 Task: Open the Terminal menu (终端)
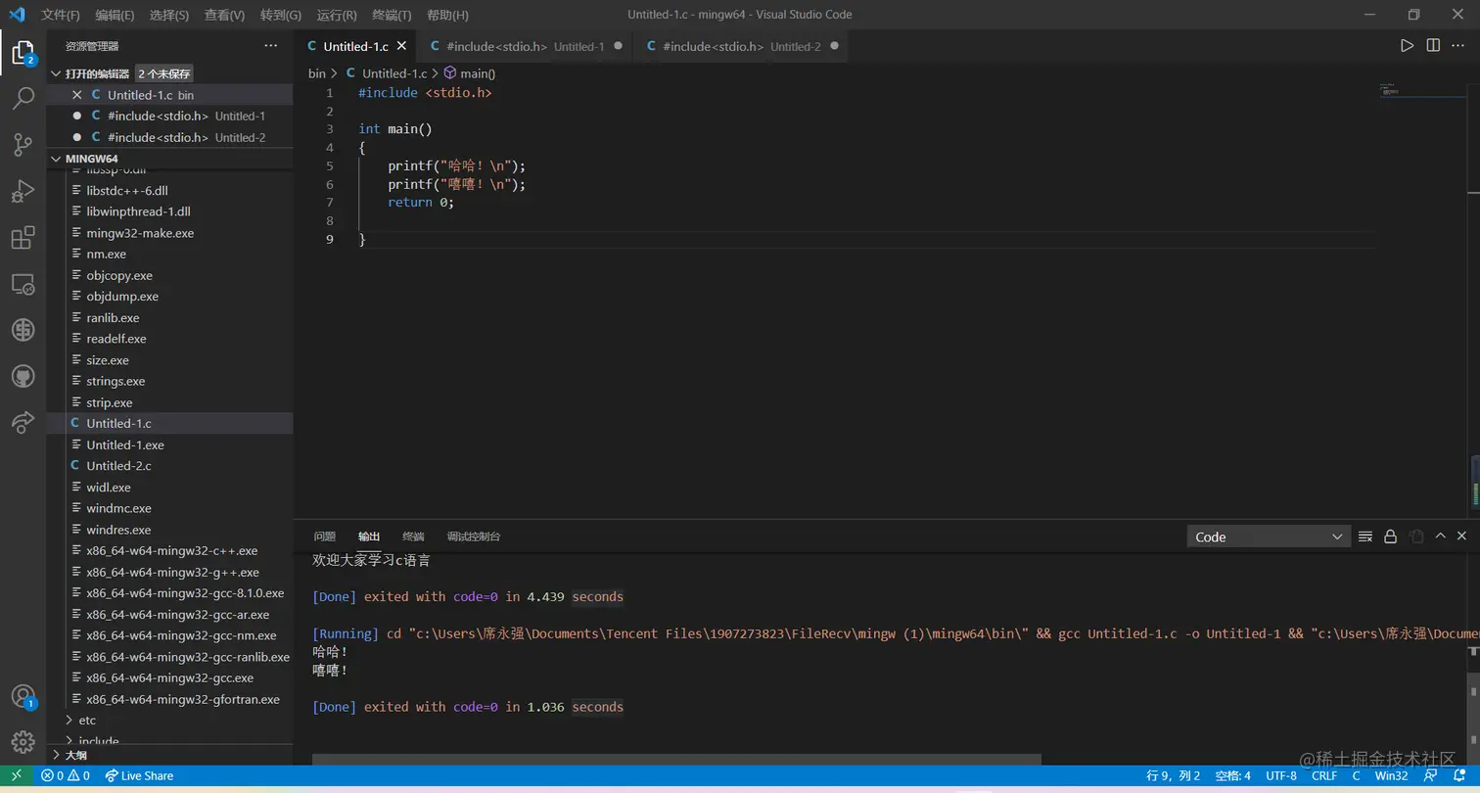(x=392, y=16)
